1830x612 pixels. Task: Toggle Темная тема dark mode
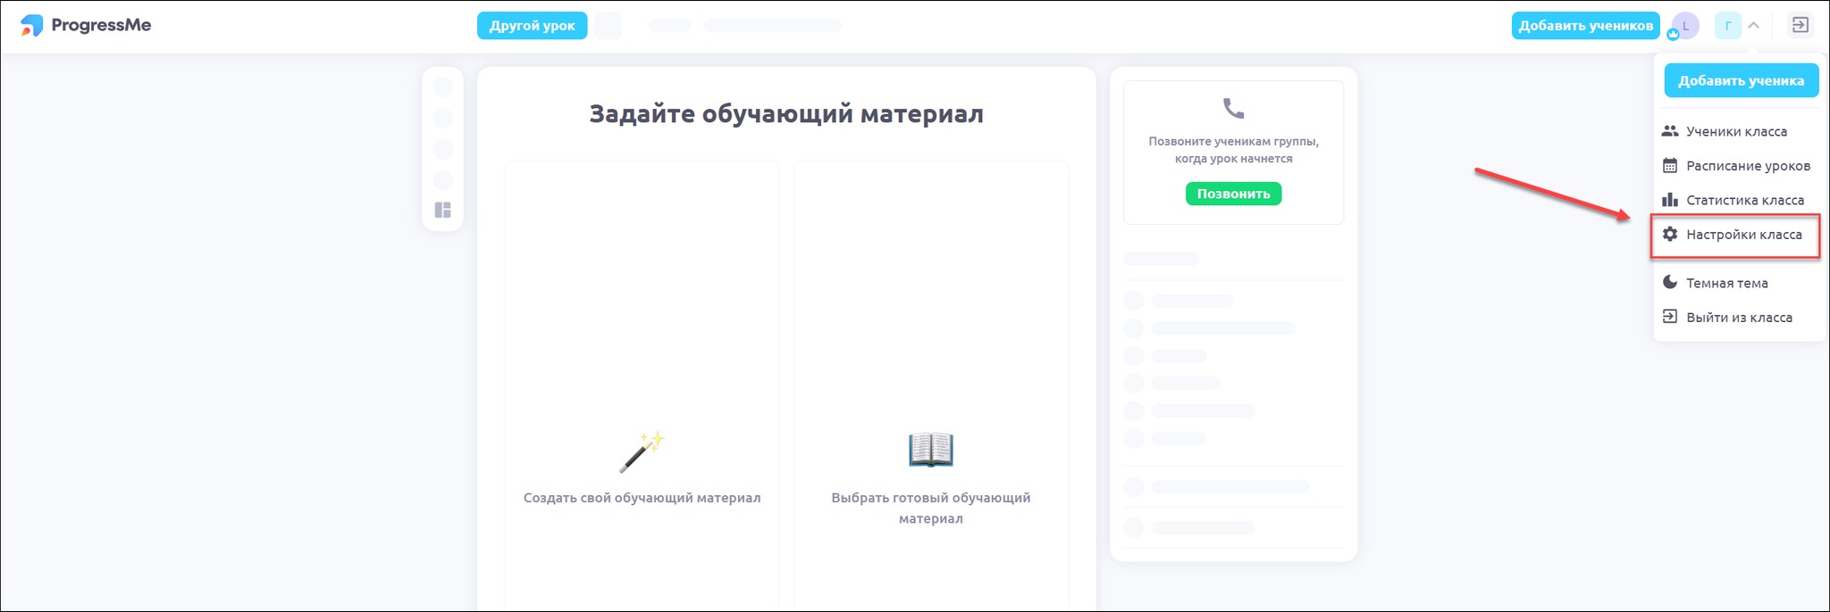(1725, 283)
